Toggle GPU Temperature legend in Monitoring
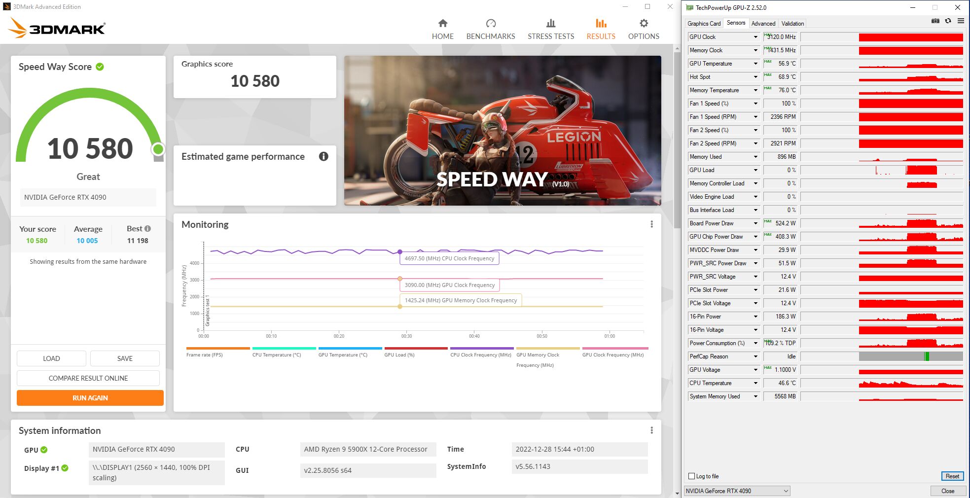 pos(350,352)
